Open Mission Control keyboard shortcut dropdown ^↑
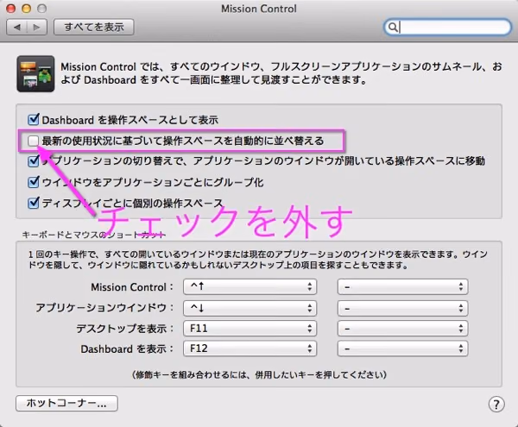Image resolution: width=518 pixels, height=427 pixels. point(250,286)
